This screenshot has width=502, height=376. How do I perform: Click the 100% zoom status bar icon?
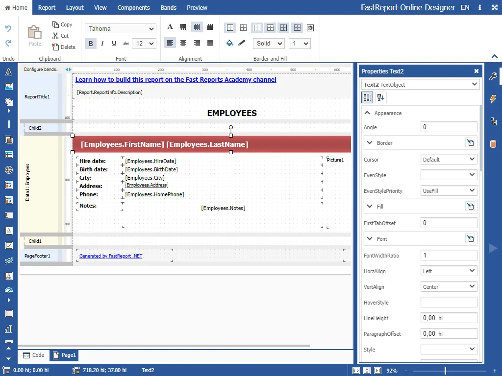378,371
